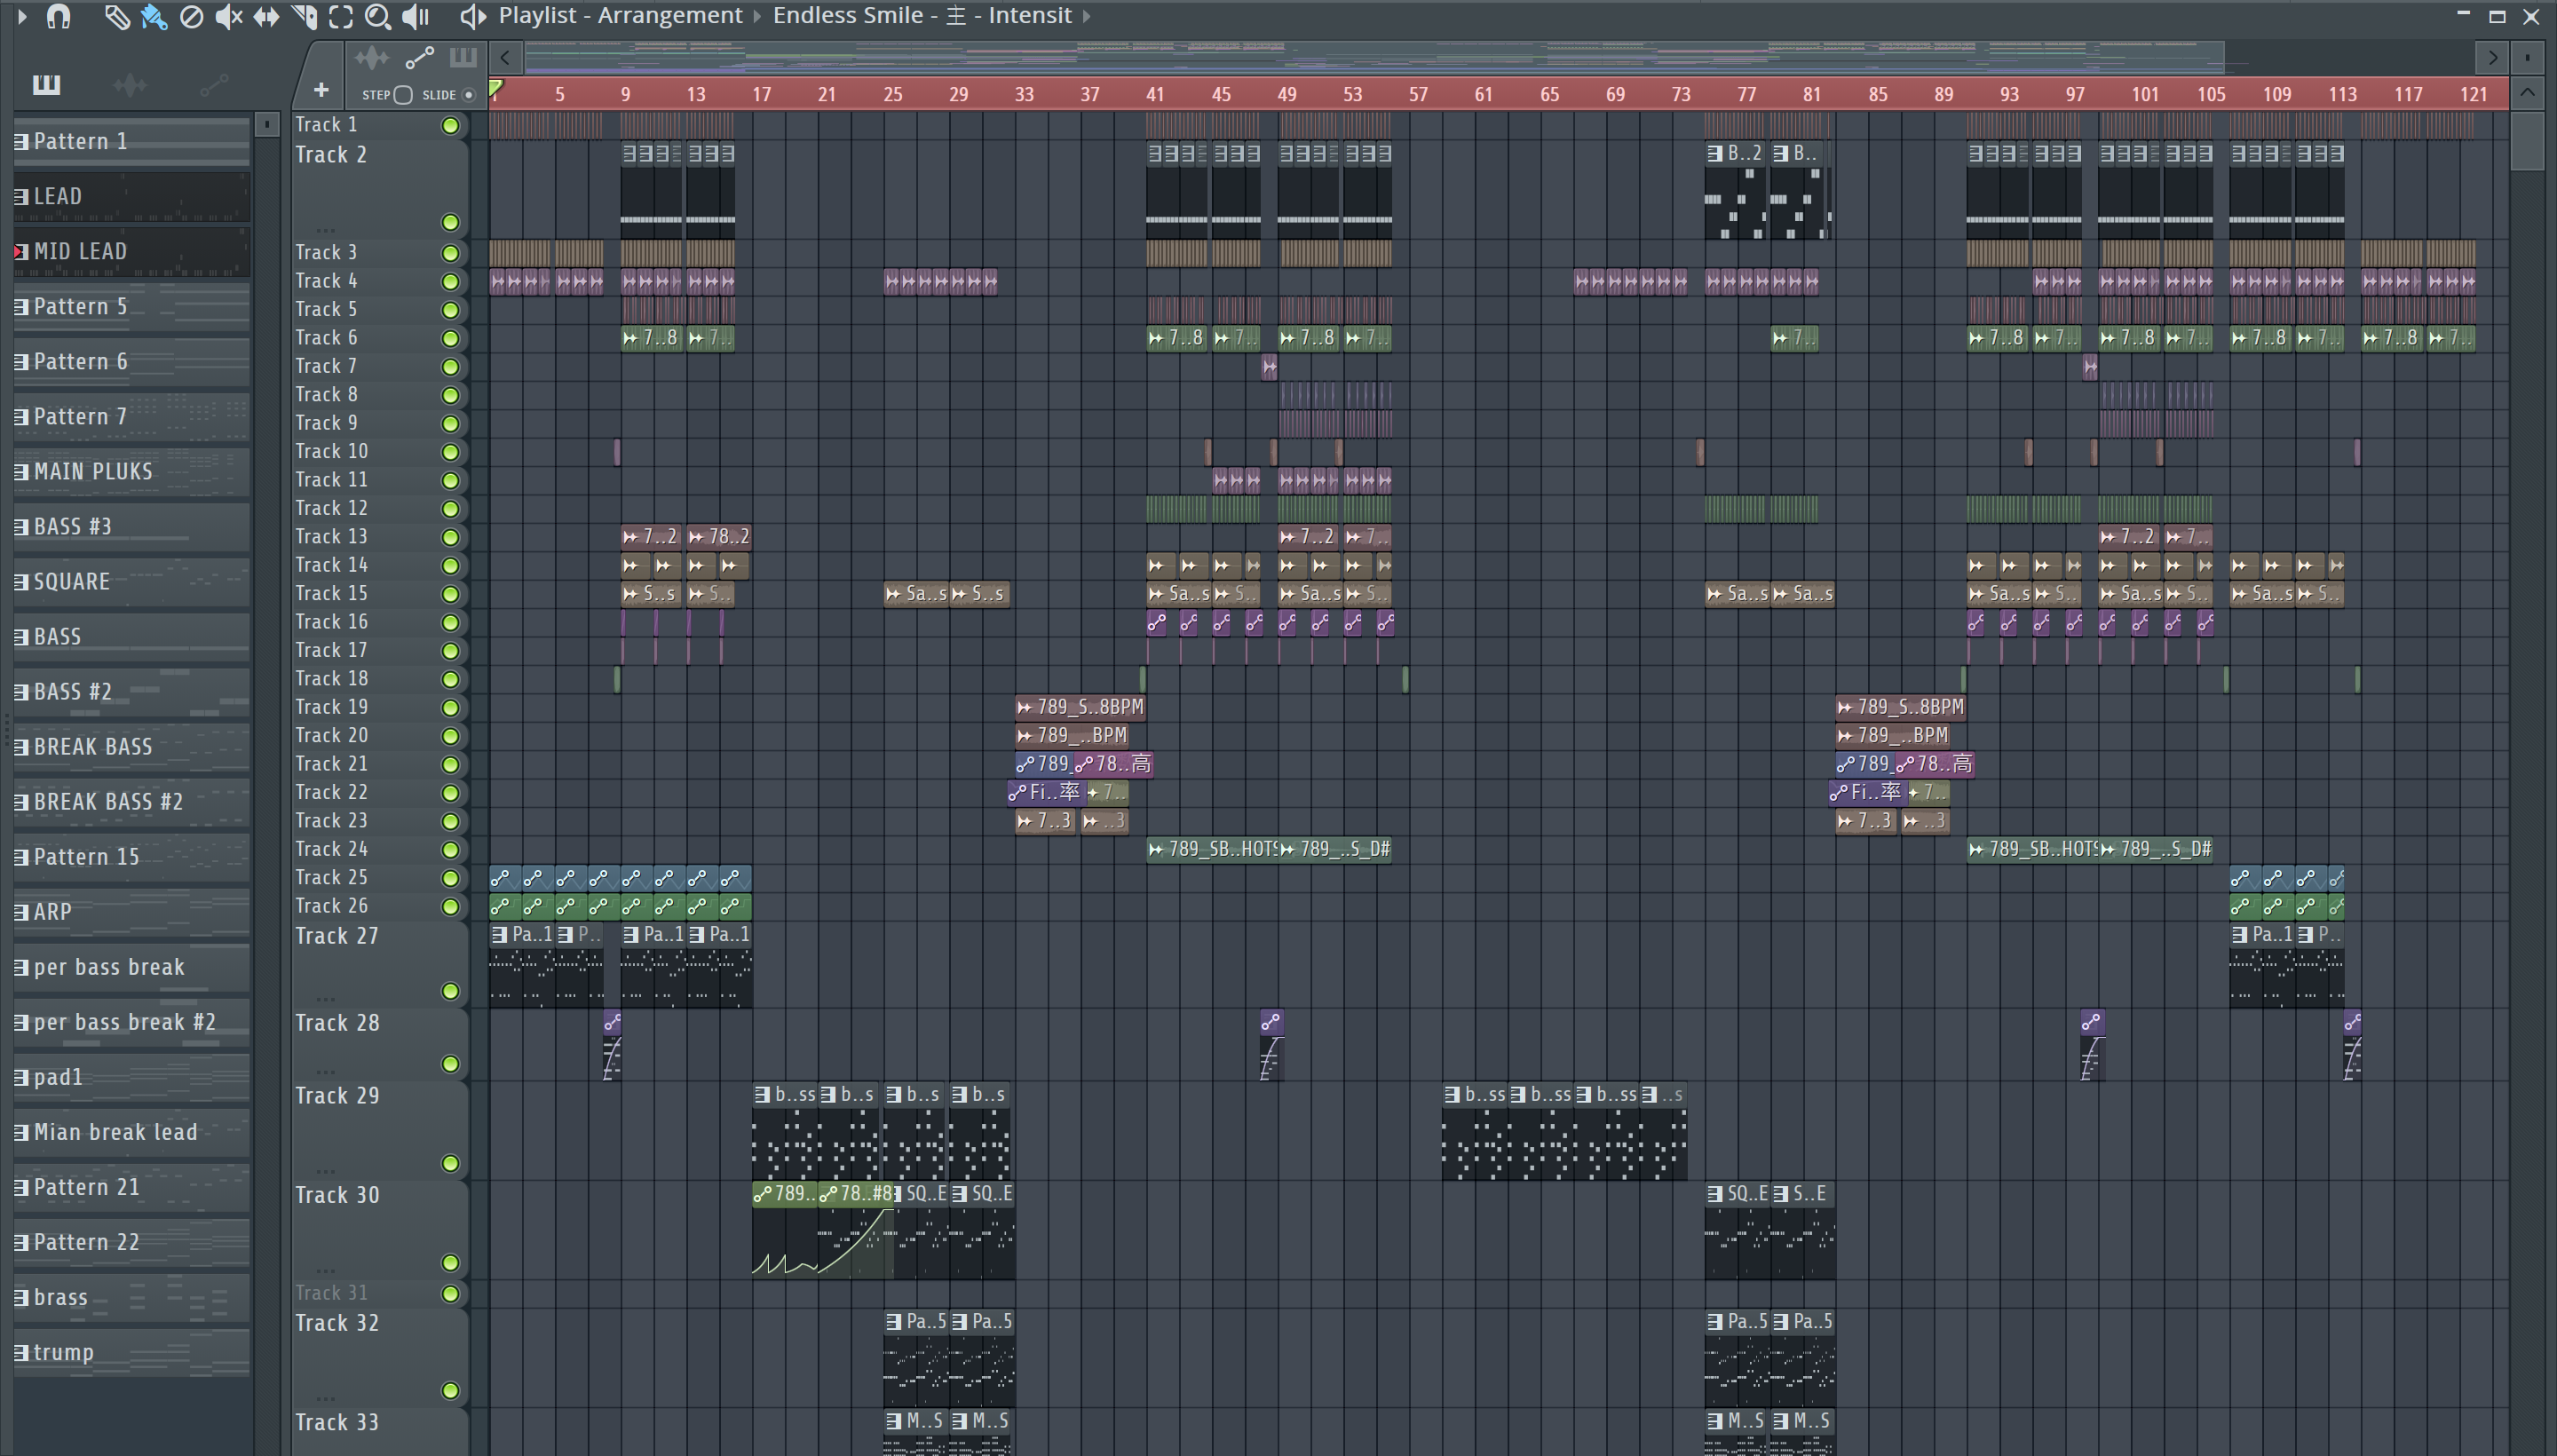This screenshot has height=1456, width=2557.
Task: Click the pad1 pattern icon
Action: click(x=21, y=1077)
